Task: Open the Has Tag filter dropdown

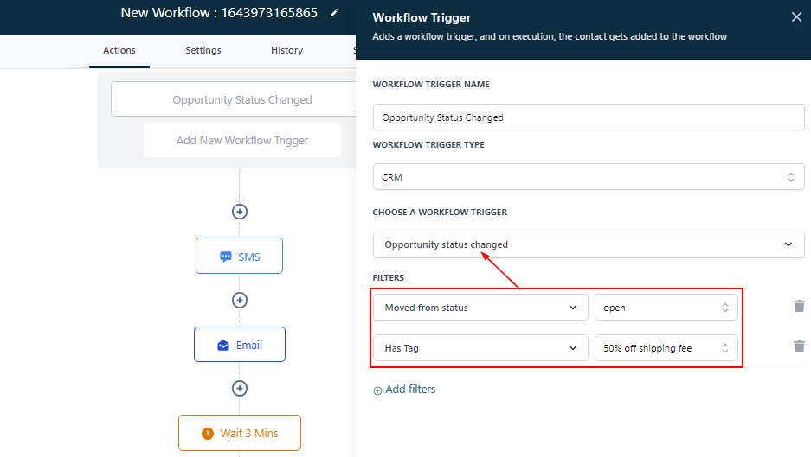Action: 480,347
